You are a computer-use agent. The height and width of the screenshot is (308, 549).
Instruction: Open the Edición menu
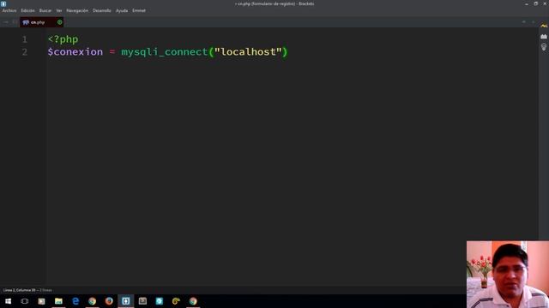[x=27, y=10]
